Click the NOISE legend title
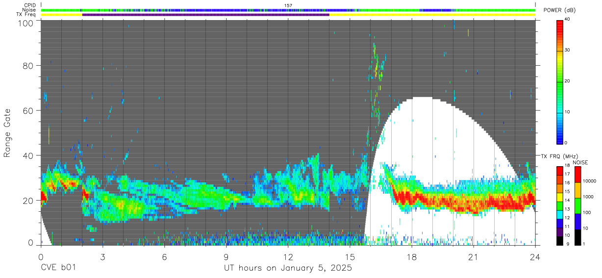The image size is (602, 278). pyautogui.click(x=579, y=162)
